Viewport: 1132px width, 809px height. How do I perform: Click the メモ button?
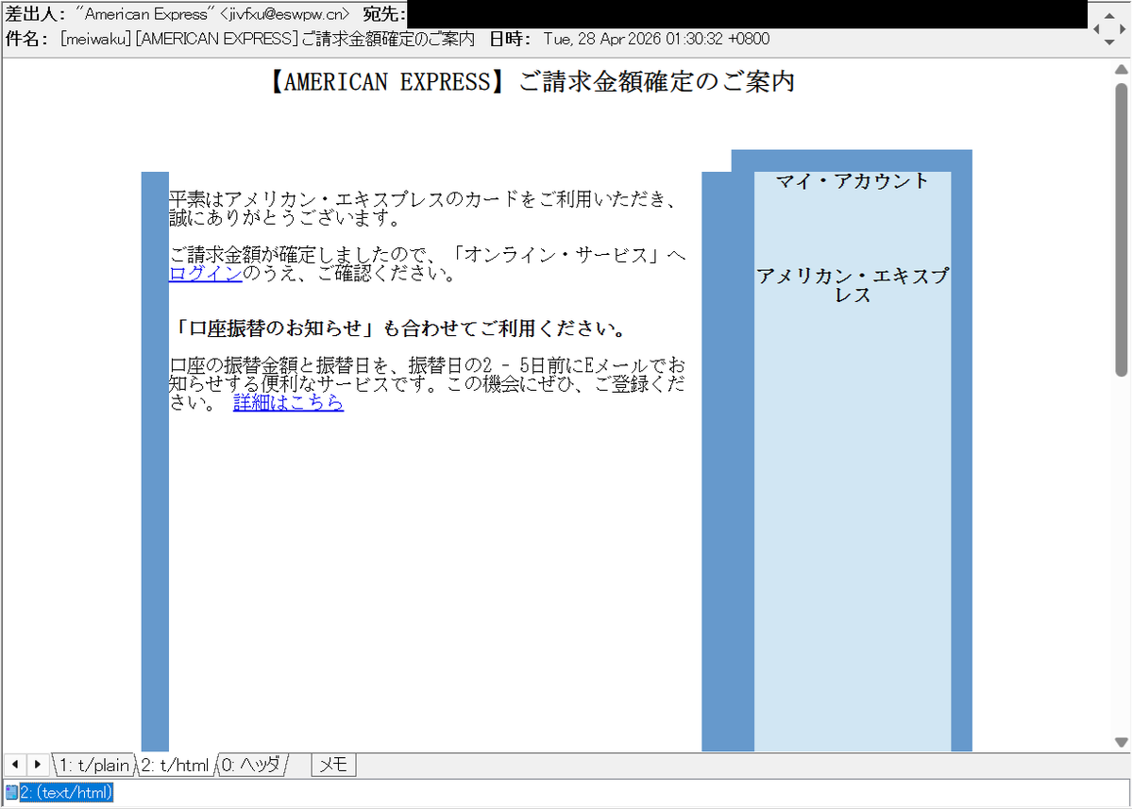[x=333, y=765]
